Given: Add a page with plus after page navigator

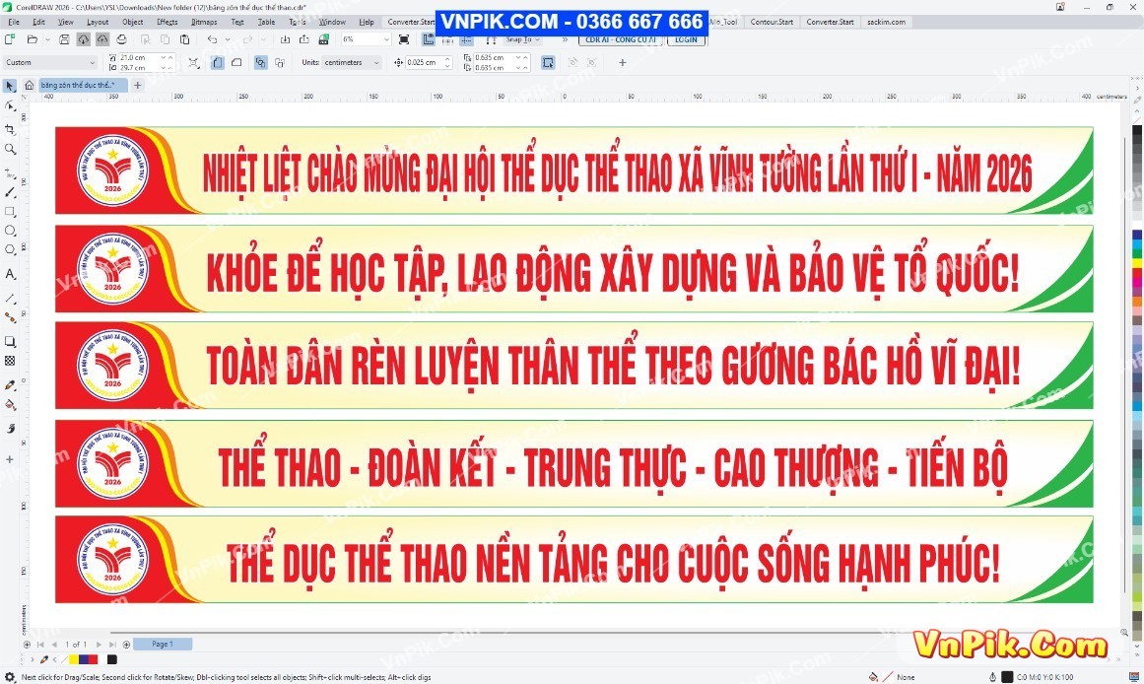Looking at the screenshot, I should 126,645.
